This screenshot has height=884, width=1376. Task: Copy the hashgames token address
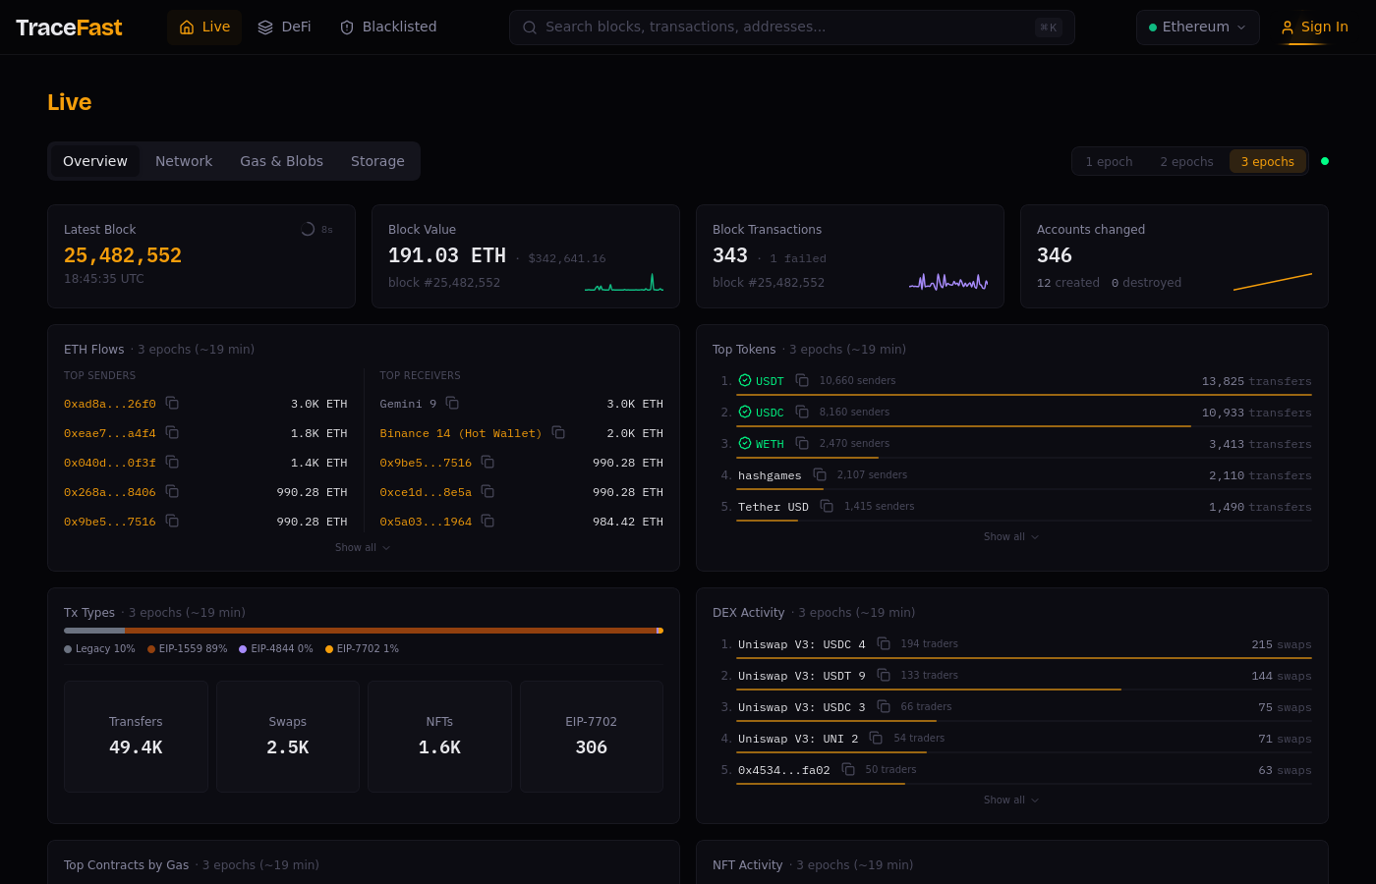coord(820,475)
